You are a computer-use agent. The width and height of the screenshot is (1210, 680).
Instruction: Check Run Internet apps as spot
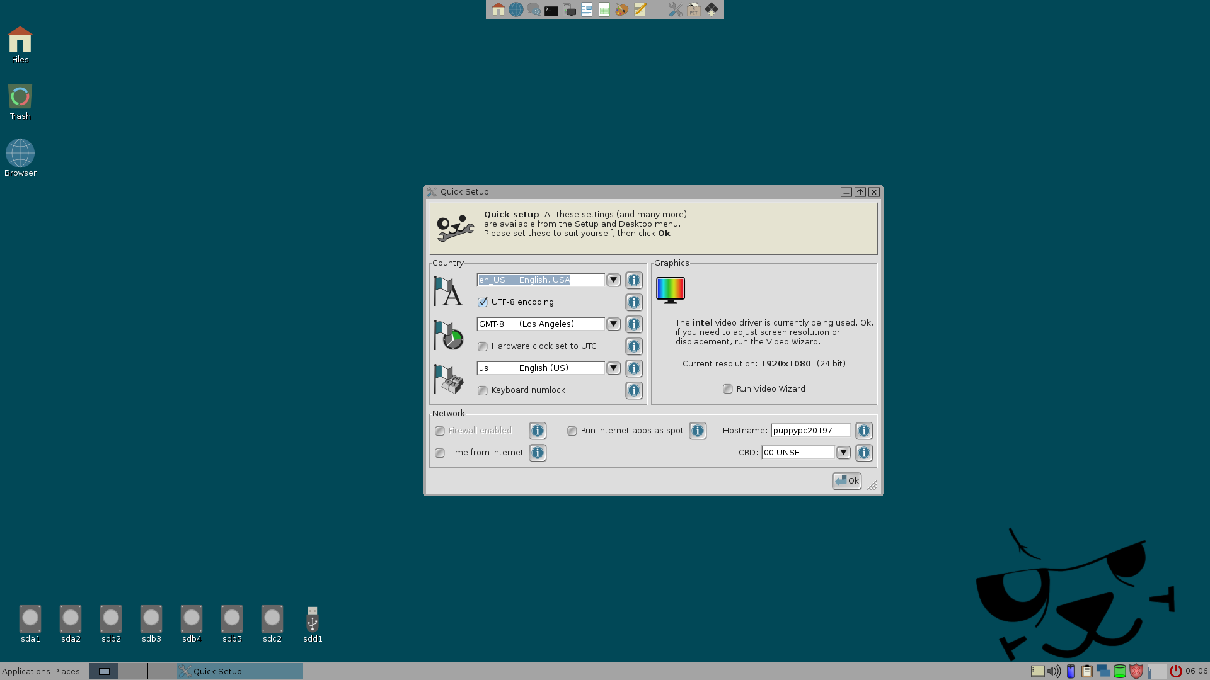(572, 431)
